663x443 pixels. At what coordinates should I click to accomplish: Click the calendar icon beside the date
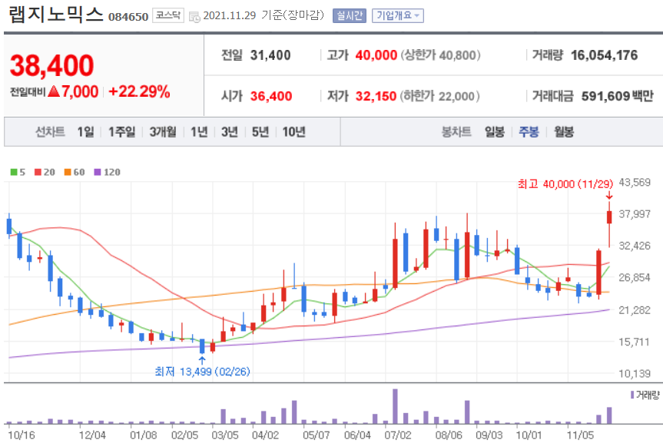coord(194,17)
